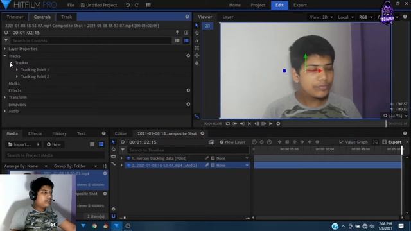This screenshot has width=411, height=231.
Task: Step back one frame in Viewer
Action: [x=257, y=124]
